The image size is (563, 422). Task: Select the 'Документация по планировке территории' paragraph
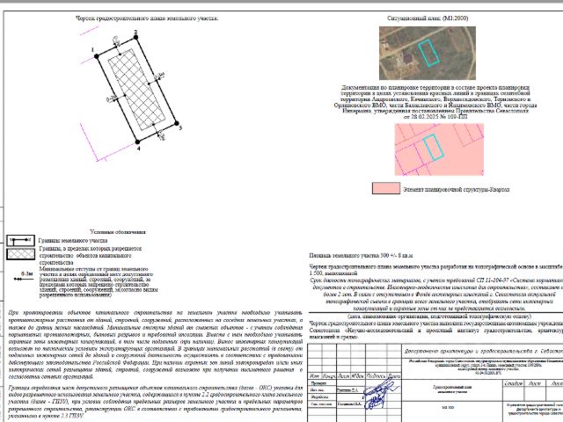435,102
